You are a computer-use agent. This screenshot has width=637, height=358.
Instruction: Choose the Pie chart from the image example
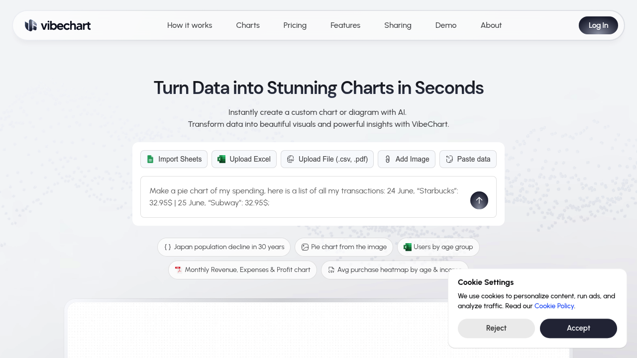click(x=343, y=247)
